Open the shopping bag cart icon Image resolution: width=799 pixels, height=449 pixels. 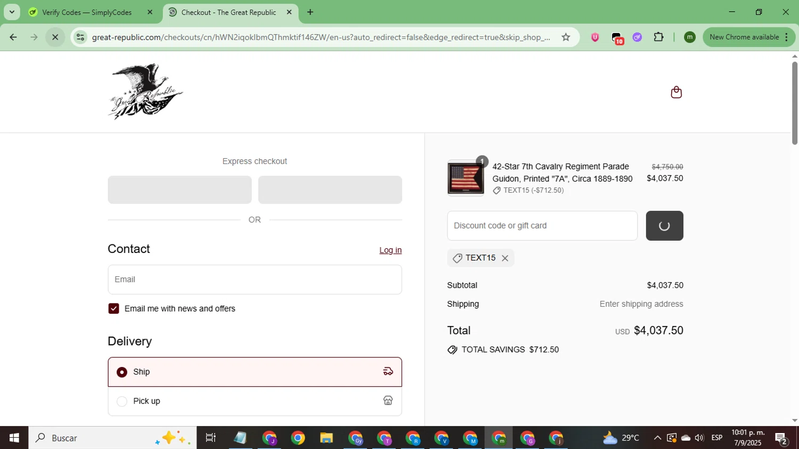pyautogui.click(x=676, y=92)
